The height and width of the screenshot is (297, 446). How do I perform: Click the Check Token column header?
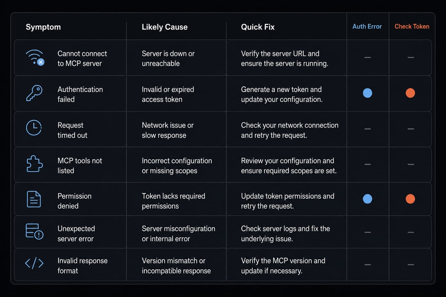412,26
